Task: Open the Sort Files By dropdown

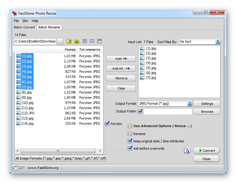Action: tap(200, 42)
